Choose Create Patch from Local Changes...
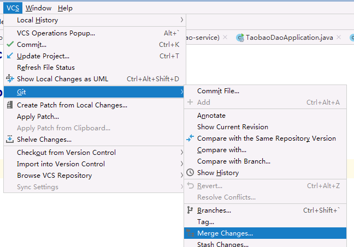 click(94, 105)
